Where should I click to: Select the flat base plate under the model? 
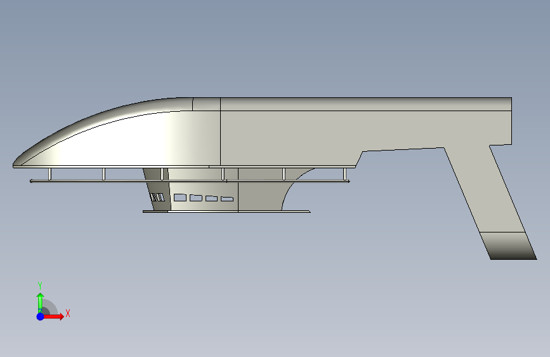[x=226, y=212]
